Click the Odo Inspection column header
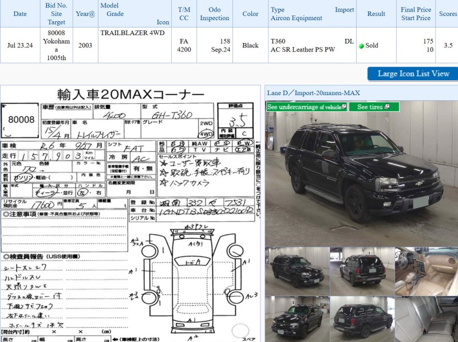Screen dimensions: 458x342 tap(215, 14)
